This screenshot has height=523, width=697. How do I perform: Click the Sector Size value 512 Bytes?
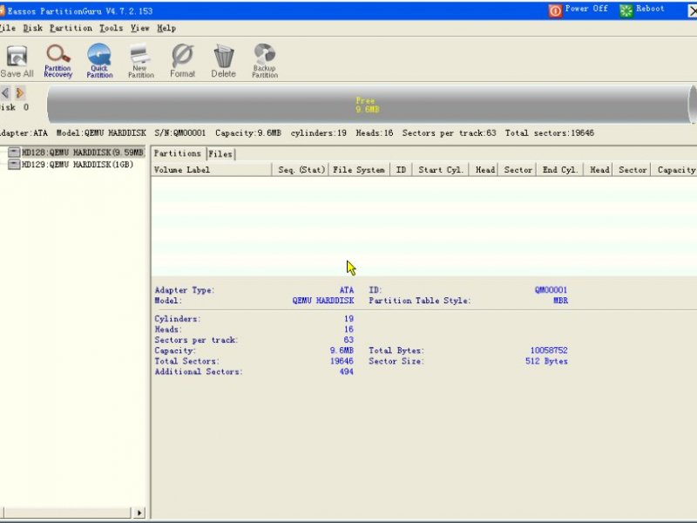[x=546, y=361]
